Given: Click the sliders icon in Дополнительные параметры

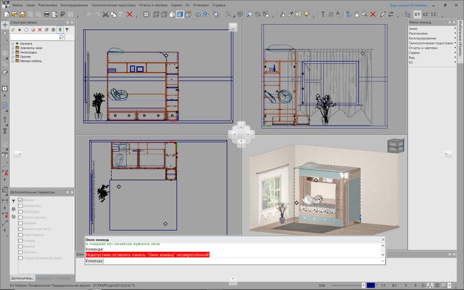Looking at the screenshot, I should click(x=13, y=217).
